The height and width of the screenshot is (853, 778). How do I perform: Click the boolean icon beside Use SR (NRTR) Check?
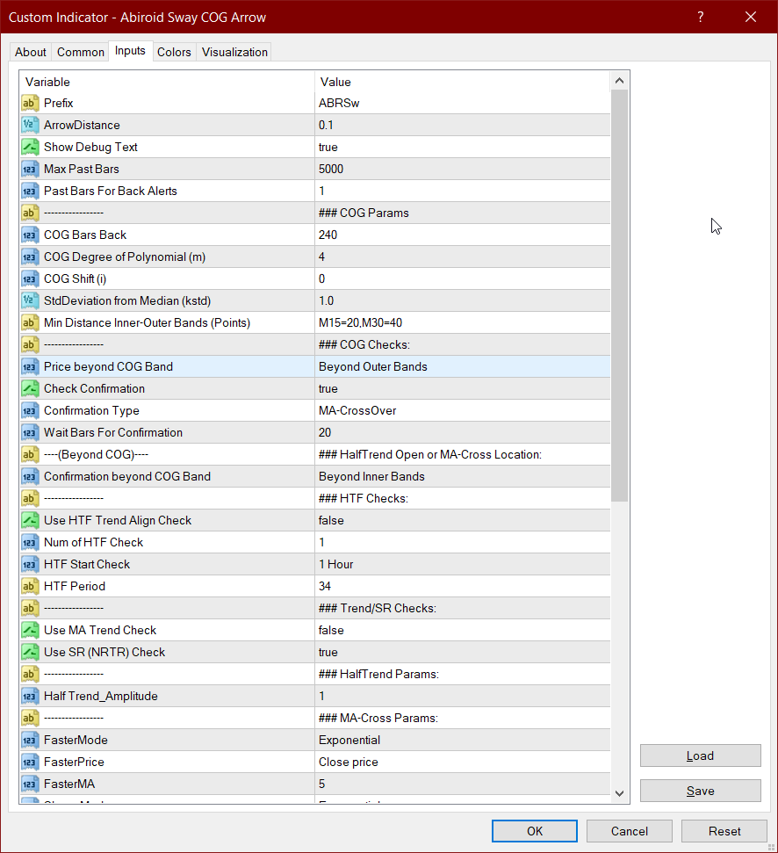point(30,652)
